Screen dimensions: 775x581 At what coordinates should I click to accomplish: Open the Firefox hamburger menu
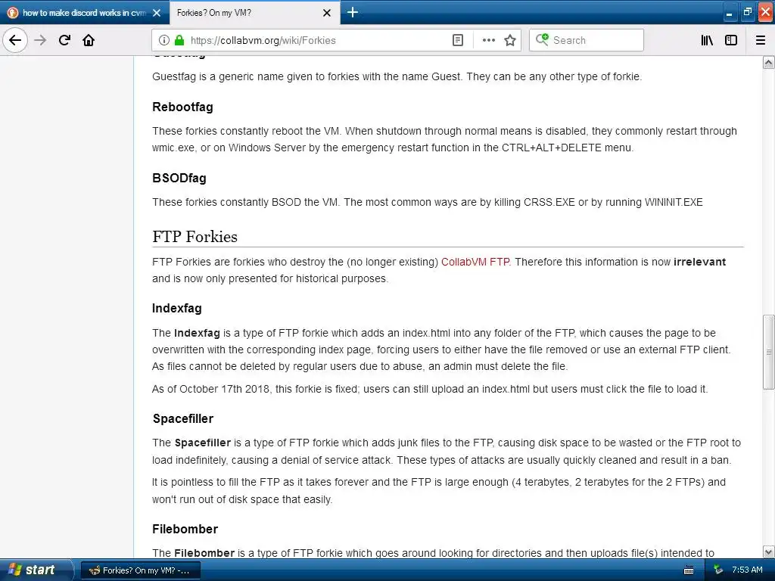[761, 40]
